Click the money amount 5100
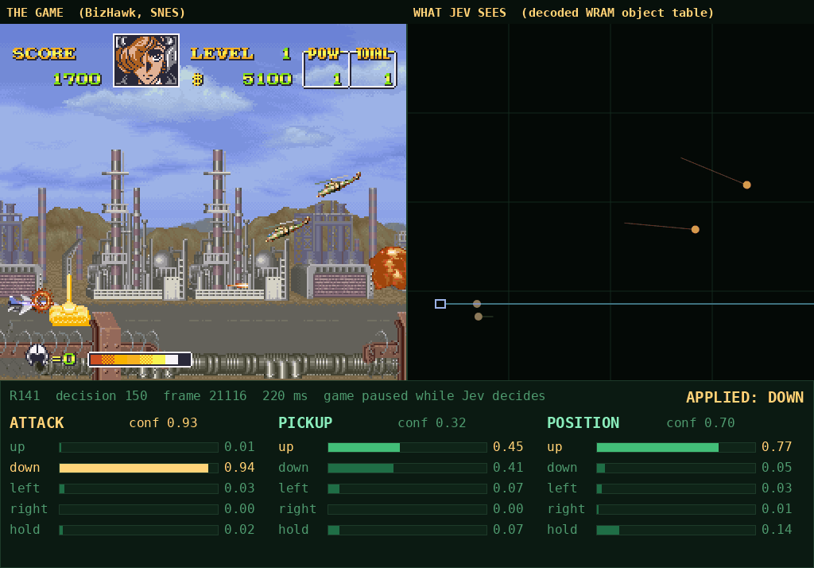 coord(267,79)
